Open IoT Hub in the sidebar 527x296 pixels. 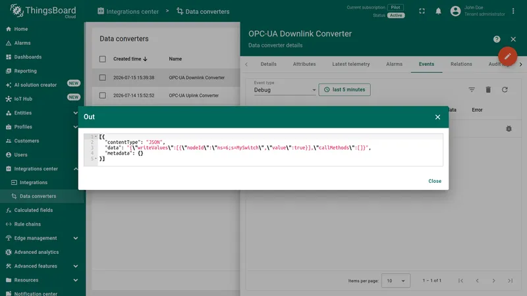coord(23,99)
